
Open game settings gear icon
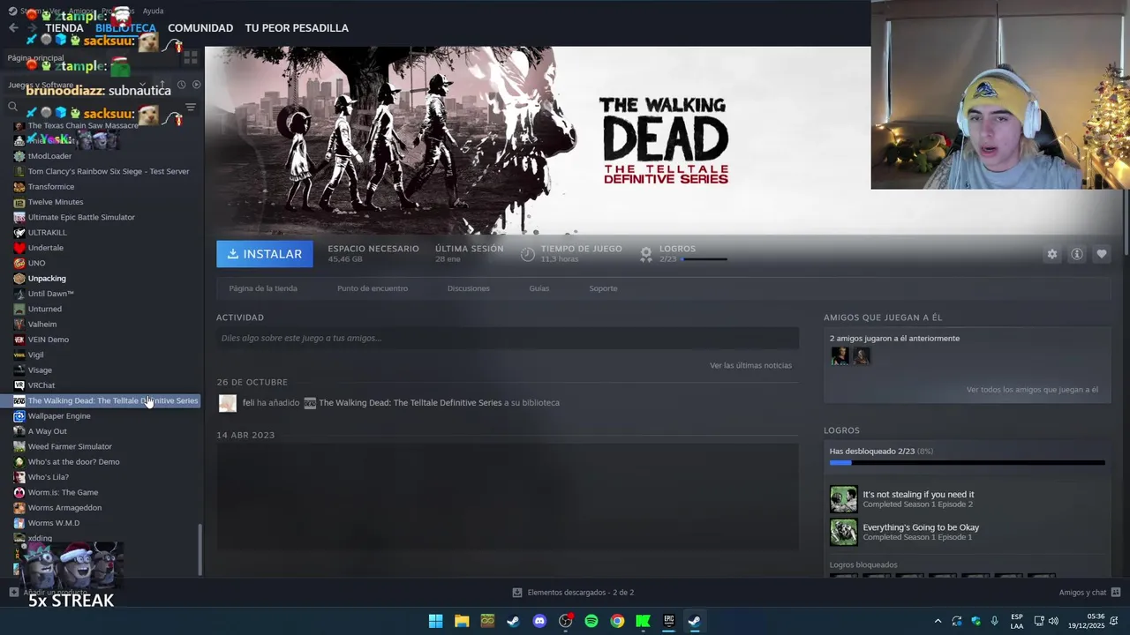click(x=1051, y=254)
